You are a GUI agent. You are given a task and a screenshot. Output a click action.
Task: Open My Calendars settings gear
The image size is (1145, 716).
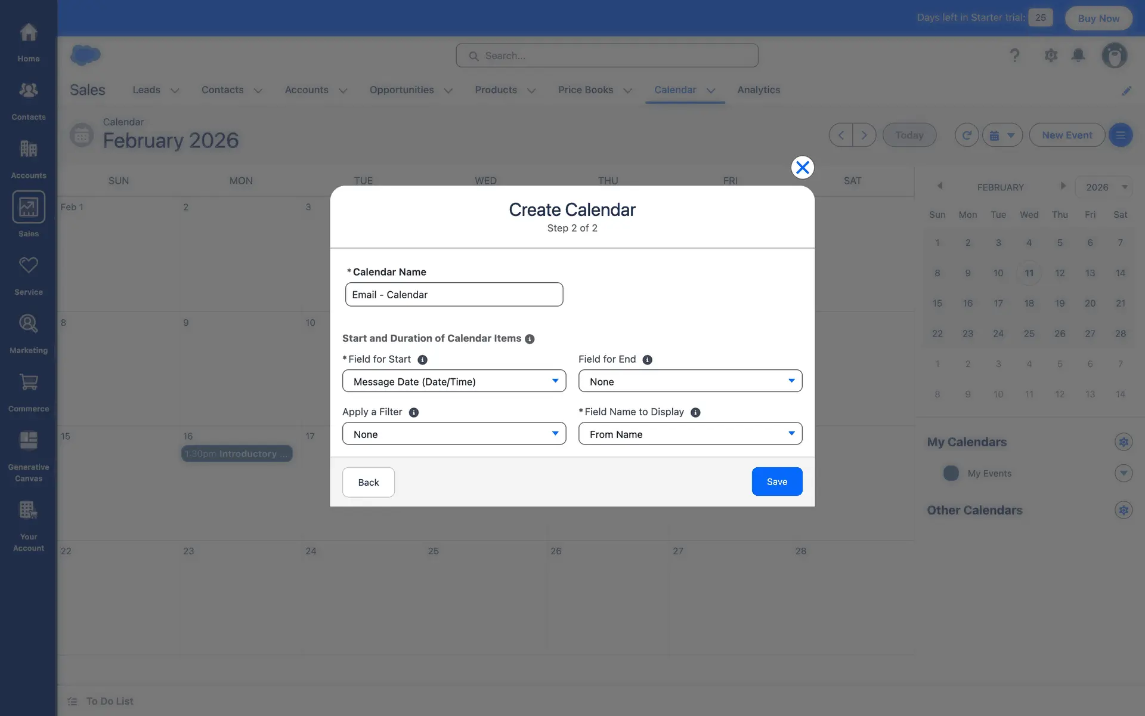click(x=1123, y=442)
